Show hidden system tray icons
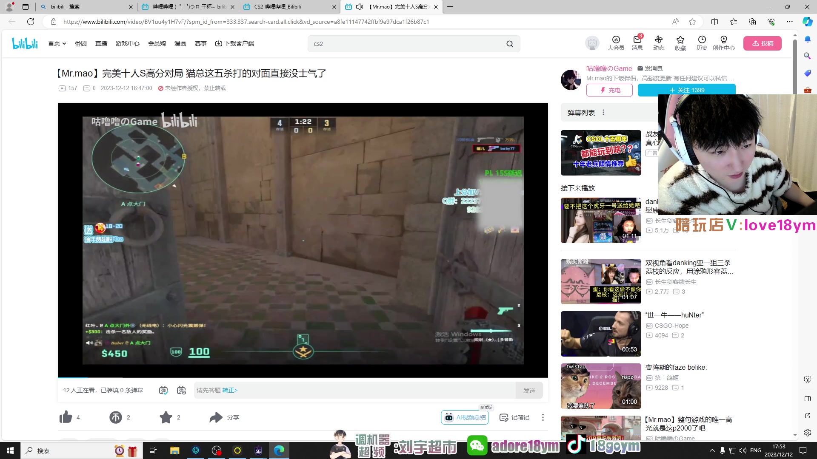 (x=712, y=450)
